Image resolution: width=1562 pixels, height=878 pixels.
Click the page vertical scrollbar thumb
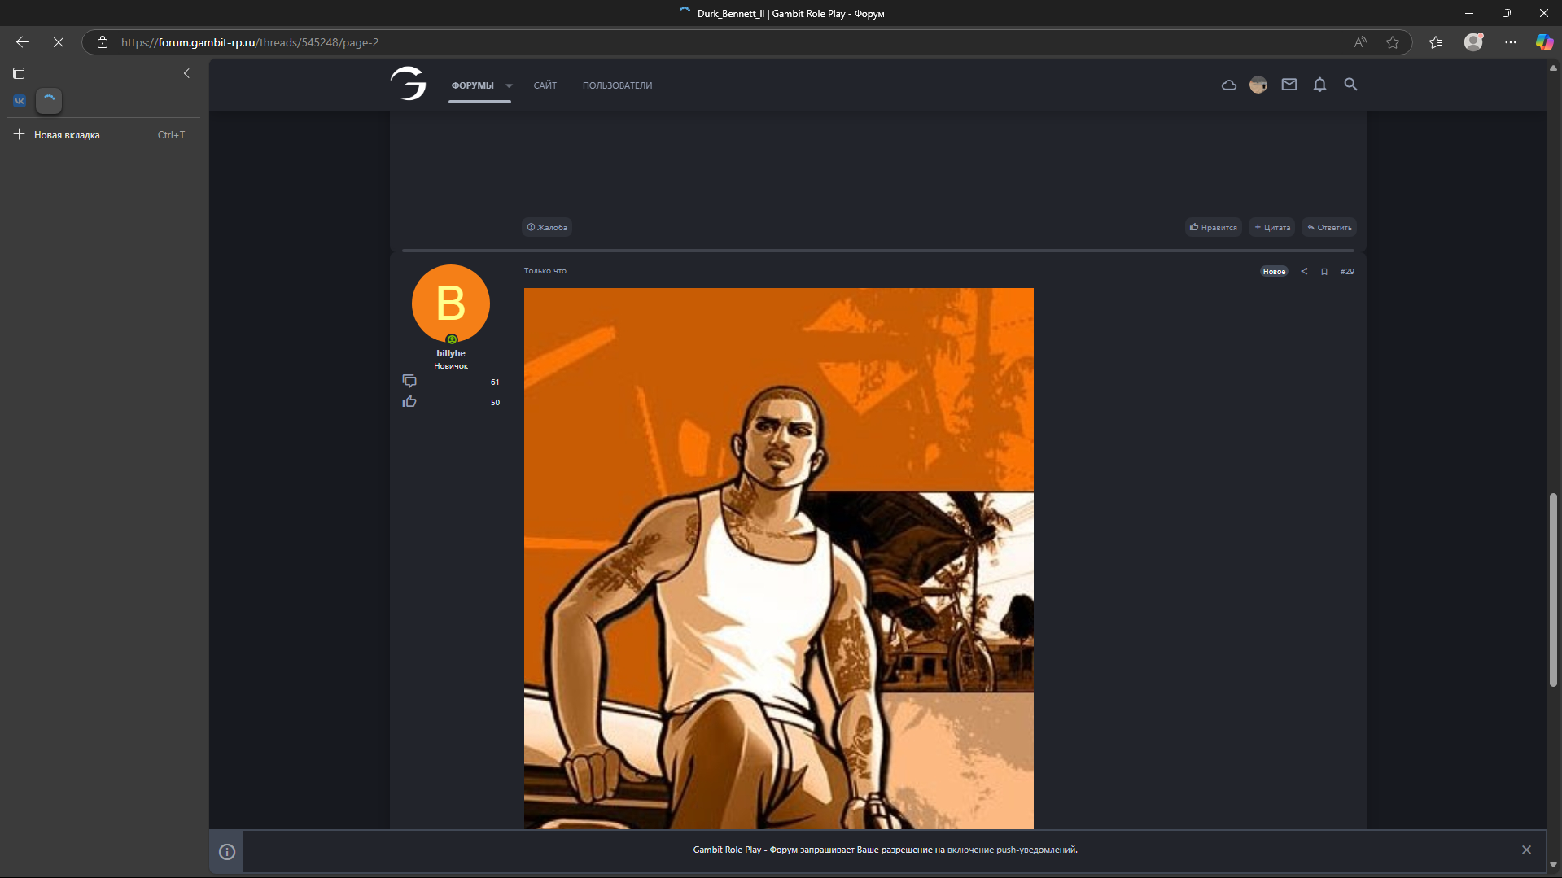[1552, 590]
